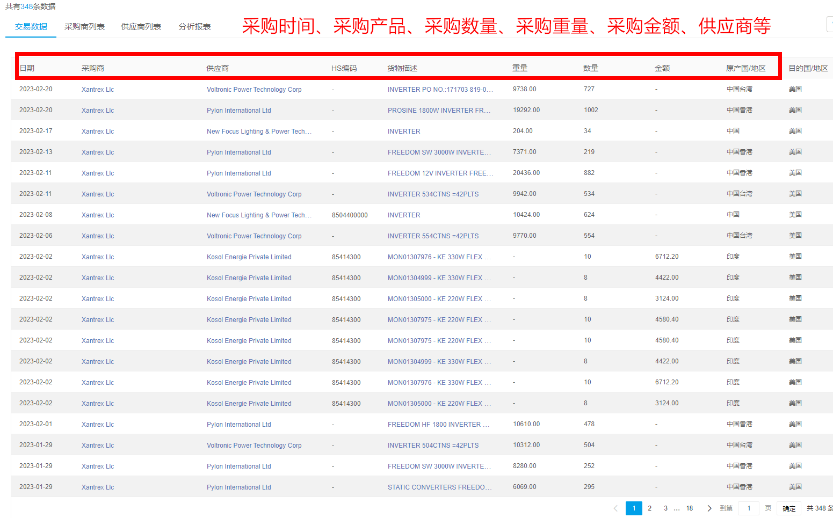
Task: Open goods description STATIC CONVERTERS FREEDO
Action: tap(439, 487)
